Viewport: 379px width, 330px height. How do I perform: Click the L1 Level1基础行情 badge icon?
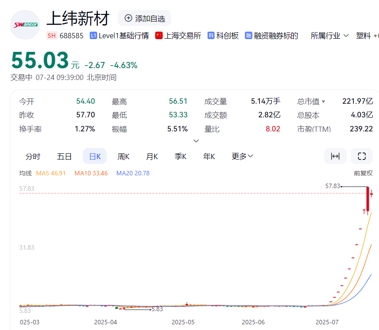(x=93, y=36)
